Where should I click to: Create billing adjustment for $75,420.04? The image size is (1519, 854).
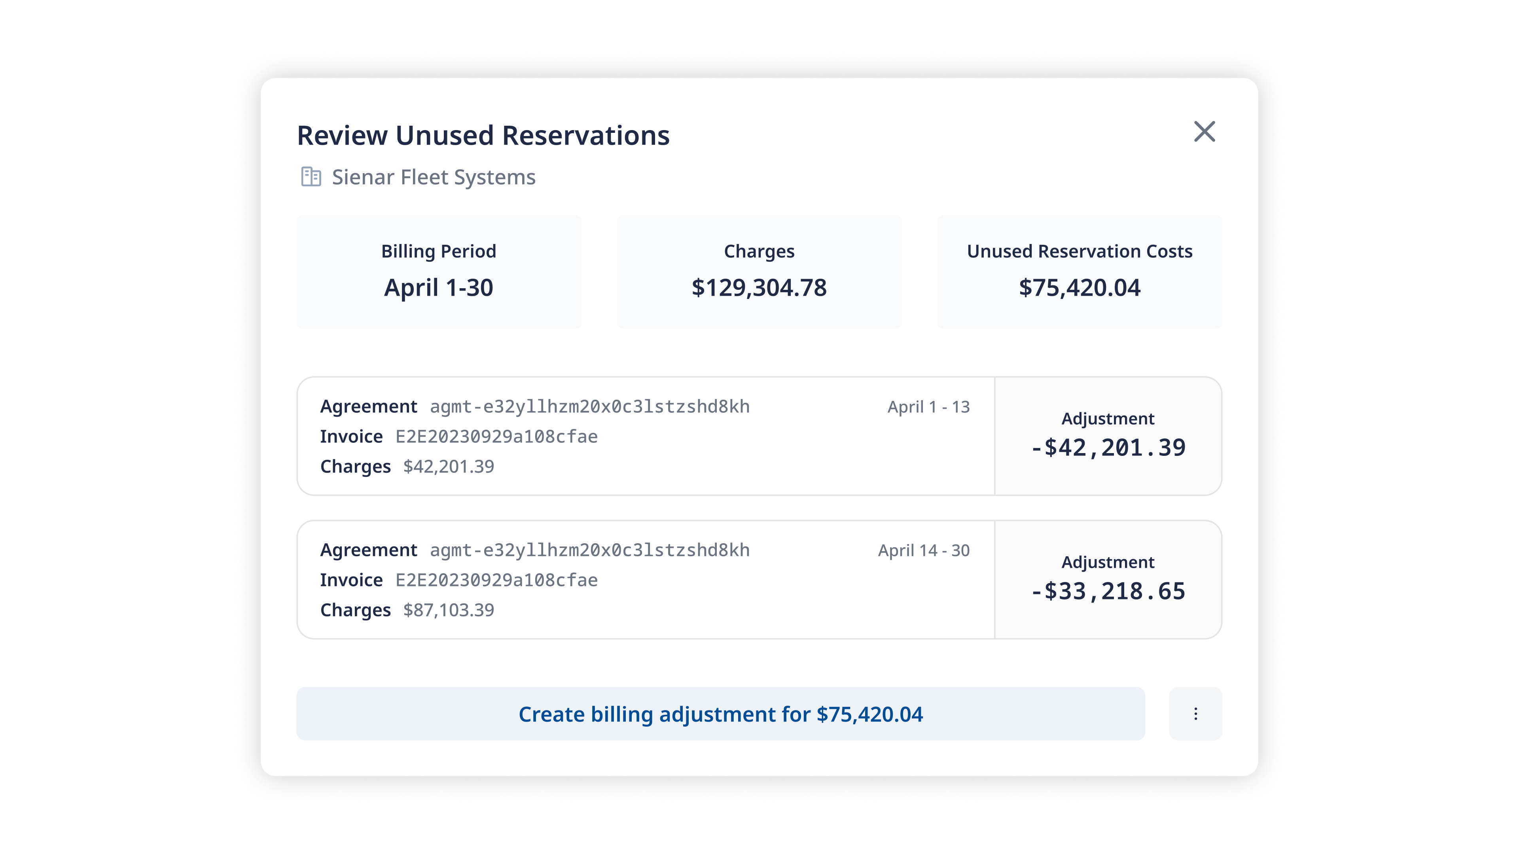721,714
